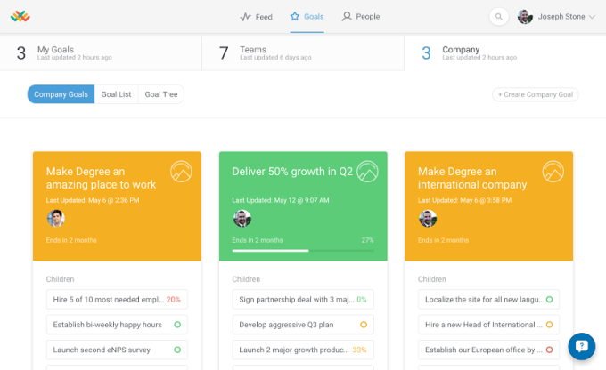Click the colorful app logo
The width and height of the screenshot is (606, 370).
click(20, 16)
